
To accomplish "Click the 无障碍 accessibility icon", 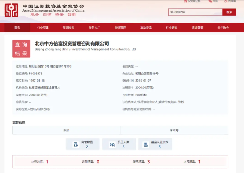I will click(227, 1).
